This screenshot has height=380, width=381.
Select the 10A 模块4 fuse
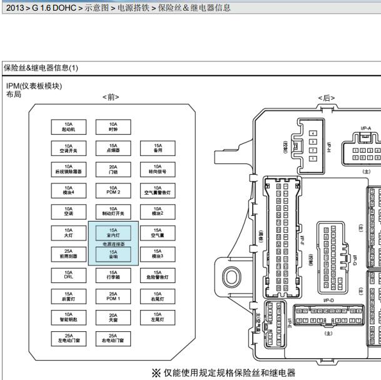point(69,190)
